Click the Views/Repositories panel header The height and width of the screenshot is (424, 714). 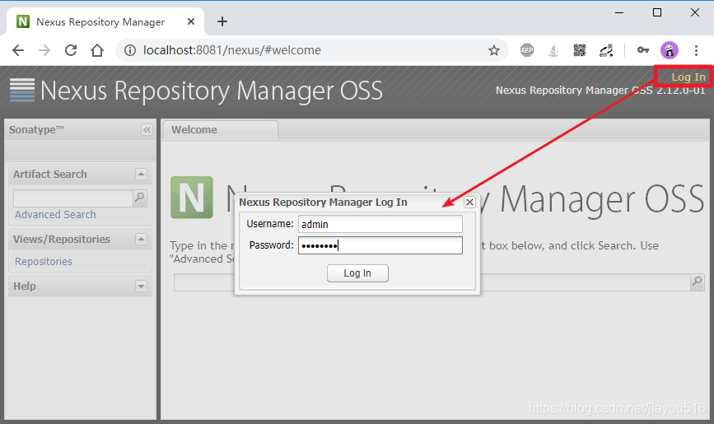[80, 239]
